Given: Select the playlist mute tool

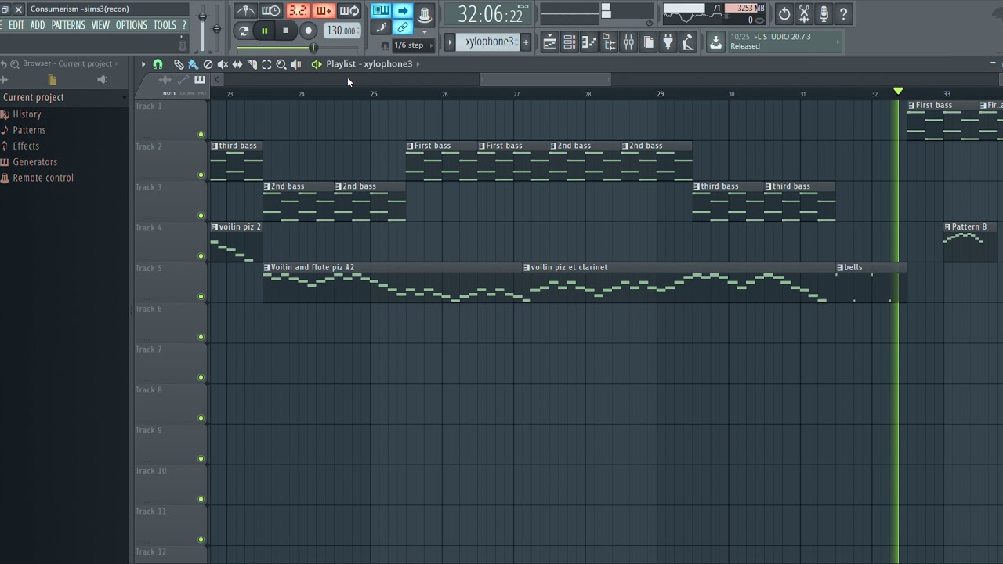Looking at the screenshot, I should 223,64.
